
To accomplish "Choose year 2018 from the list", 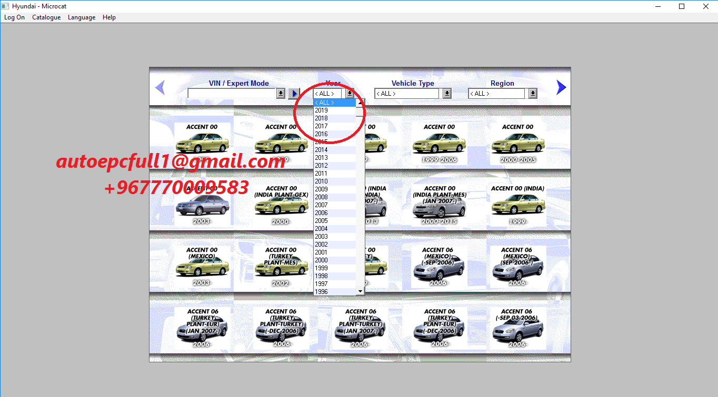I will click(x=335, y=118).
